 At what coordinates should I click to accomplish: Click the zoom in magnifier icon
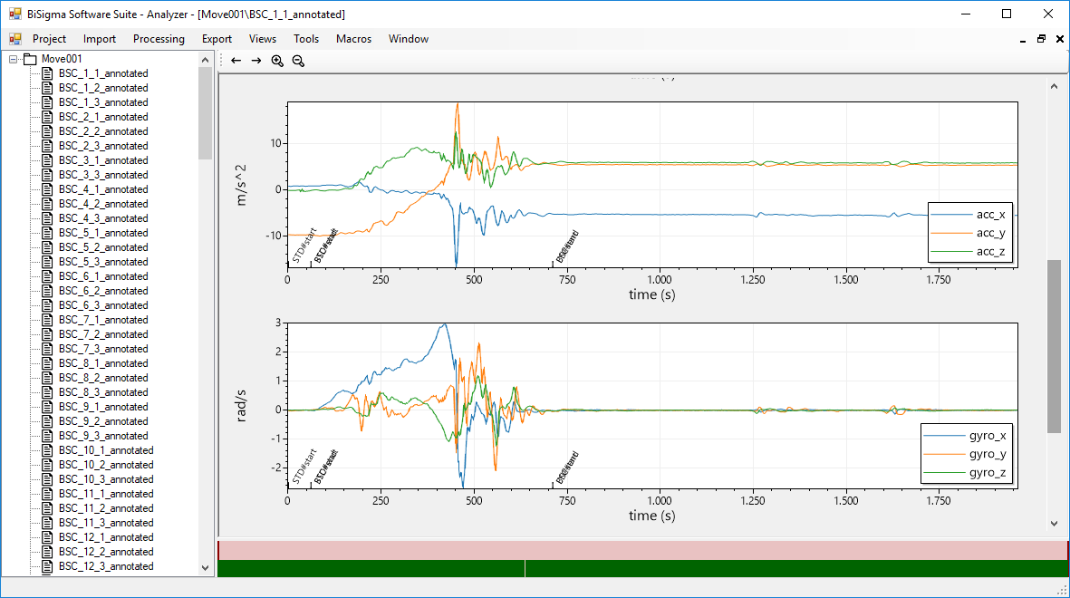pyautogui.click(x=277, y=61)
